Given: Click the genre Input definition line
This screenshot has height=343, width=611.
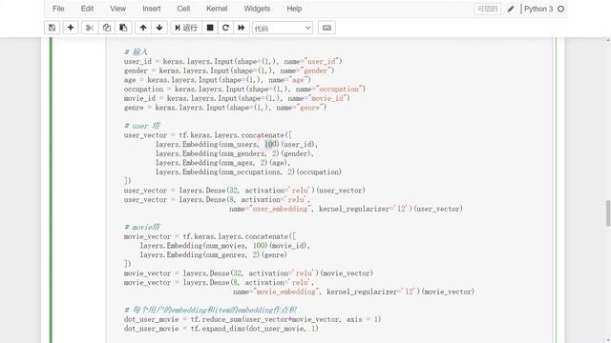Looking at the screenshot, I should point(225,108).
